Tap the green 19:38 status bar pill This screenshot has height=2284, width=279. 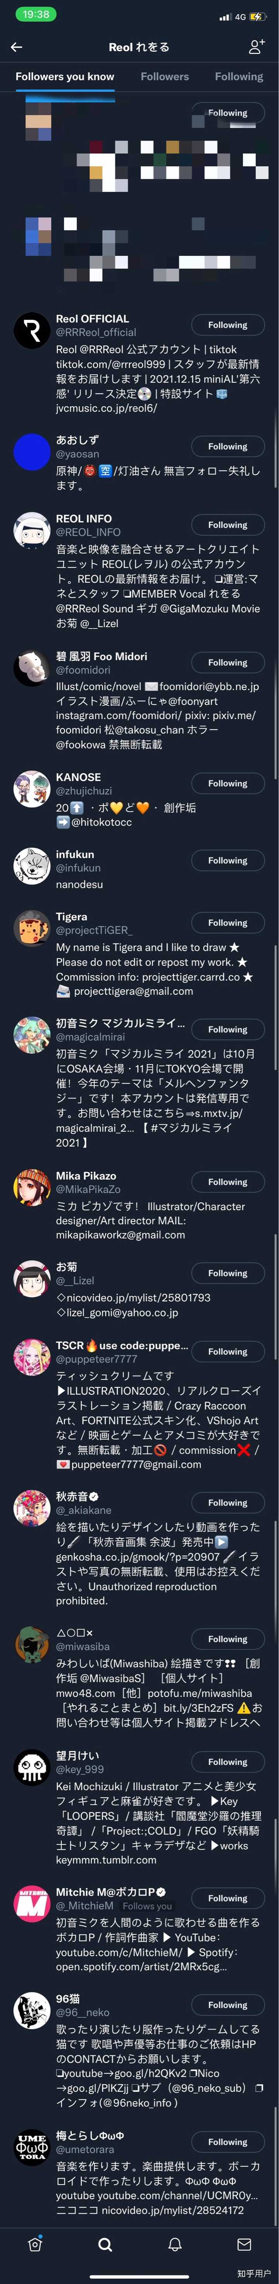click(x=36, y=15)
